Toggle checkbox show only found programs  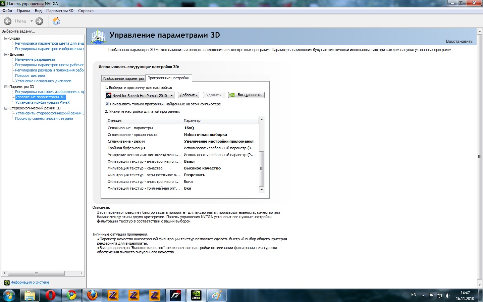point(107,104)
